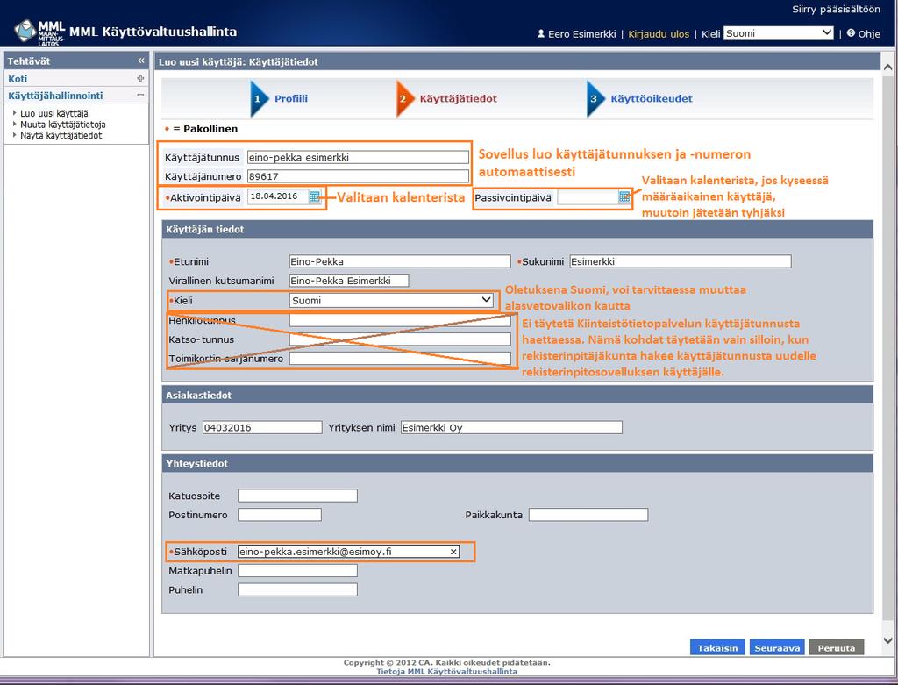898x685 pixels.
Task: Click the Peruuta button
Action: tap(836, 648)
